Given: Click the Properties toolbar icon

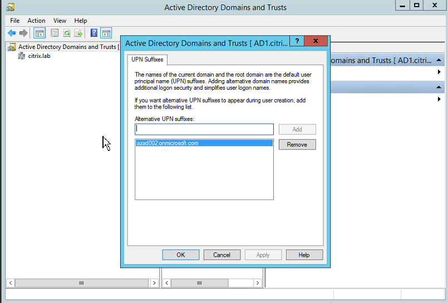Looking at the screenshot, I should coord(55,33).
